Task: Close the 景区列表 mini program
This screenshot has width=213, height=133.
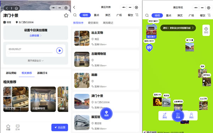Action: pyautogui.click(x=136, y=7)
